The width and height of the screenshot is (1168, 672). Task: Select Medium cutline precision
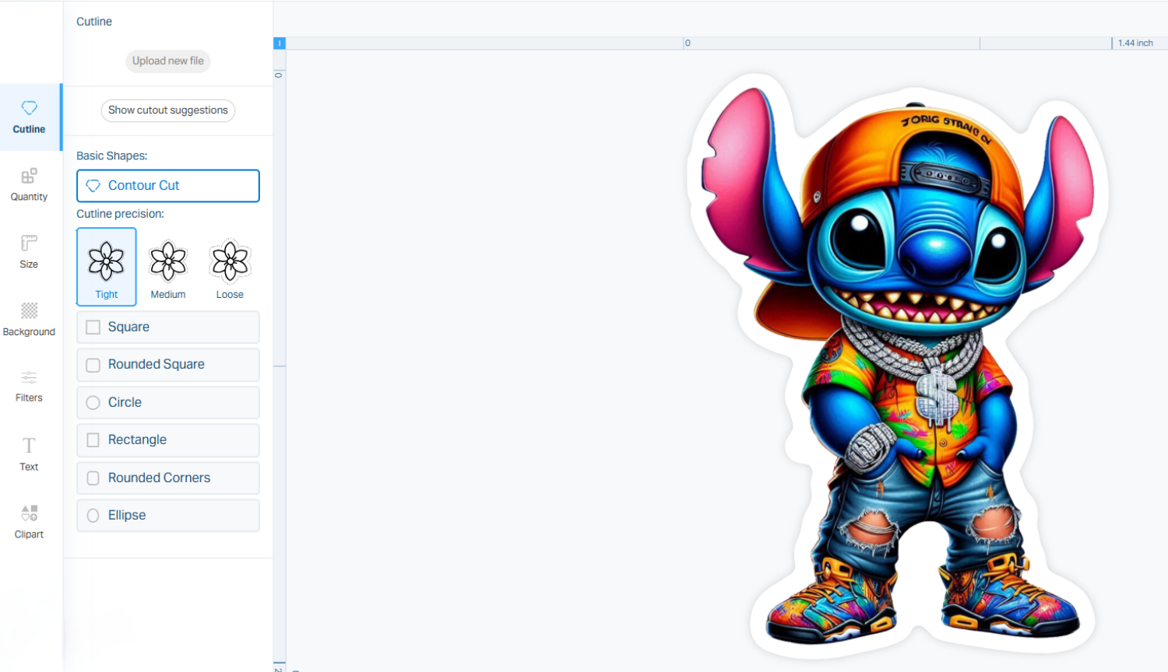click(x=168, y=268)
